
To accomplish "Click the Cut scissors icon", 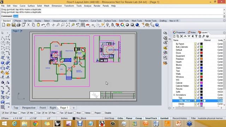I will [28, 25].
